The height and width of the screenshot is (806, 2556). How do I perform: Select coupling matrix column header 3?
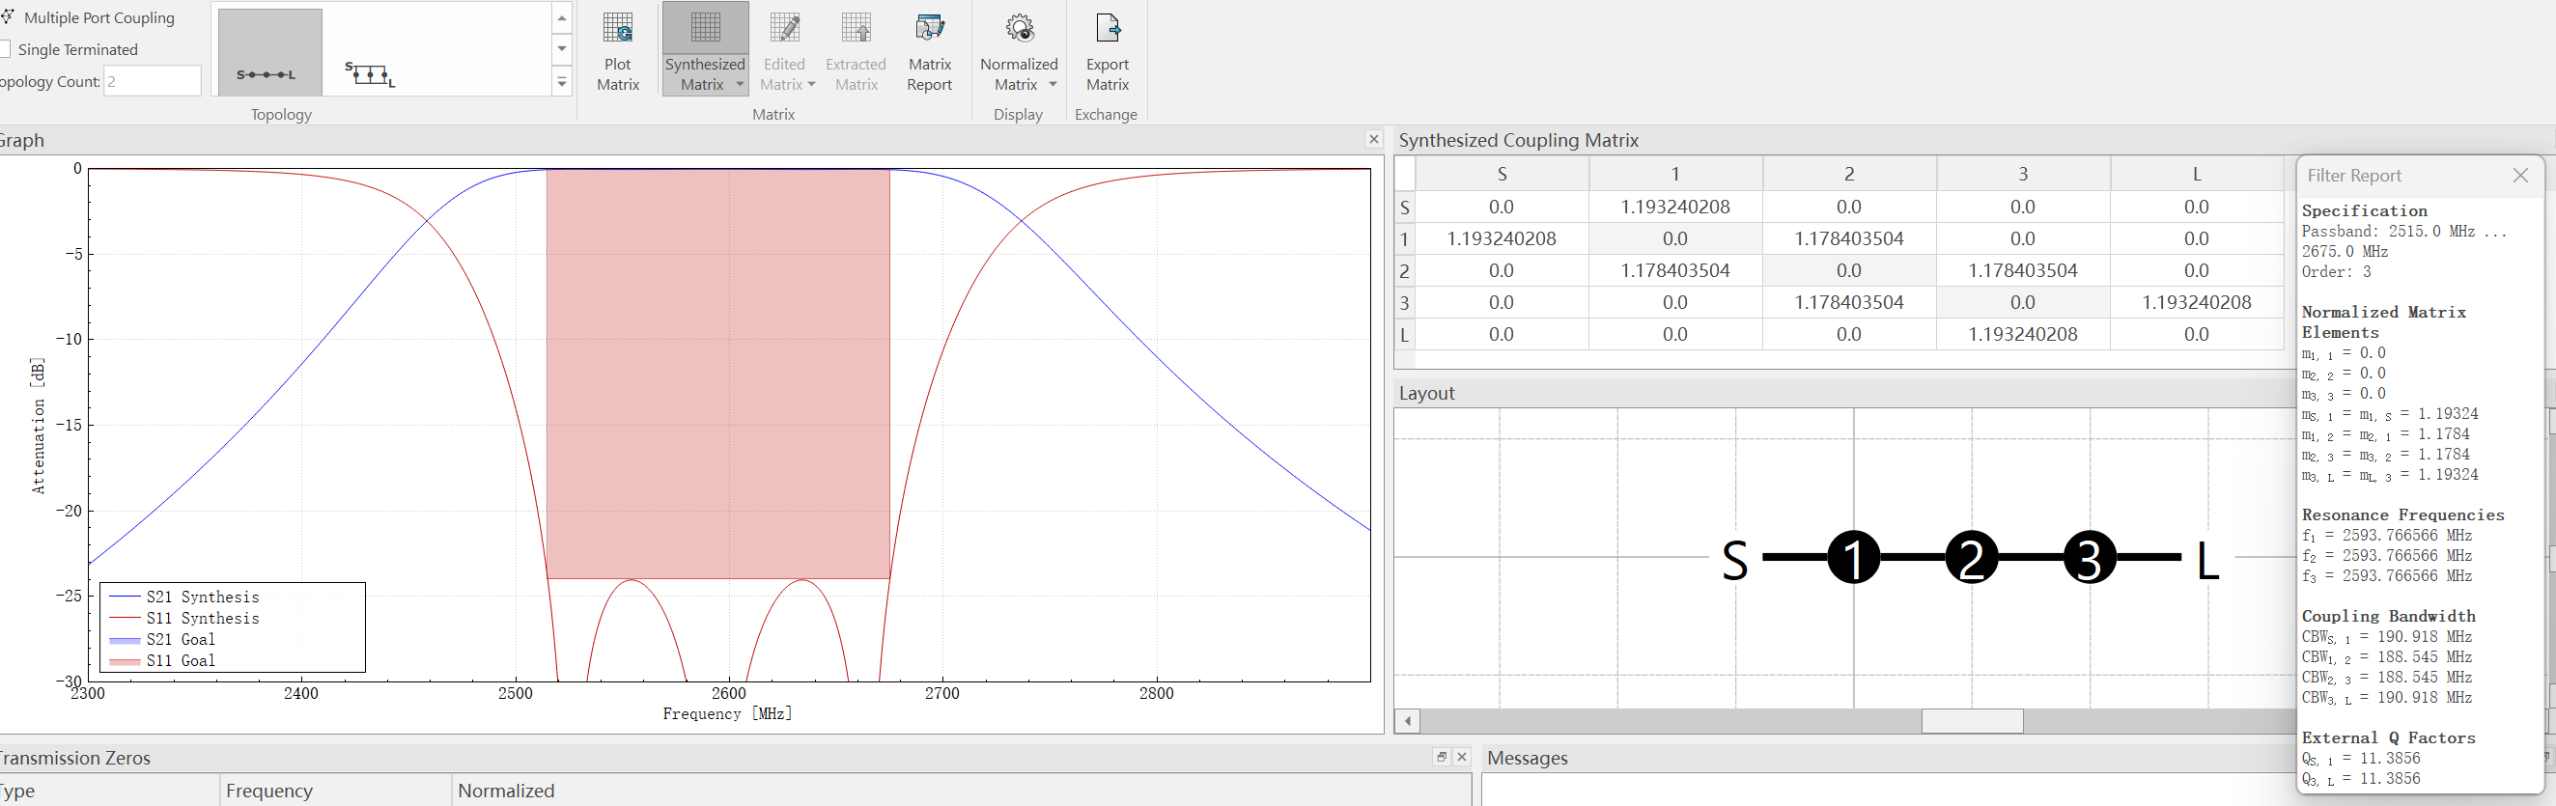(2023, 174)
